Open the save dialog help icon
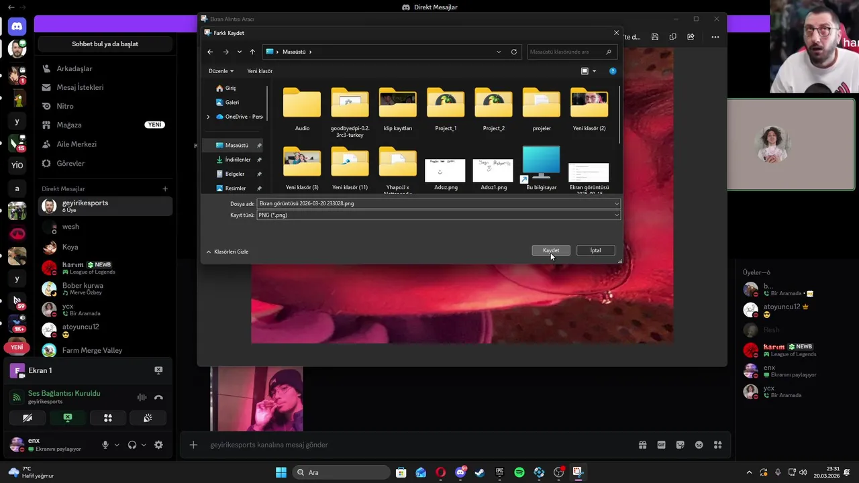 coord(613,71)
